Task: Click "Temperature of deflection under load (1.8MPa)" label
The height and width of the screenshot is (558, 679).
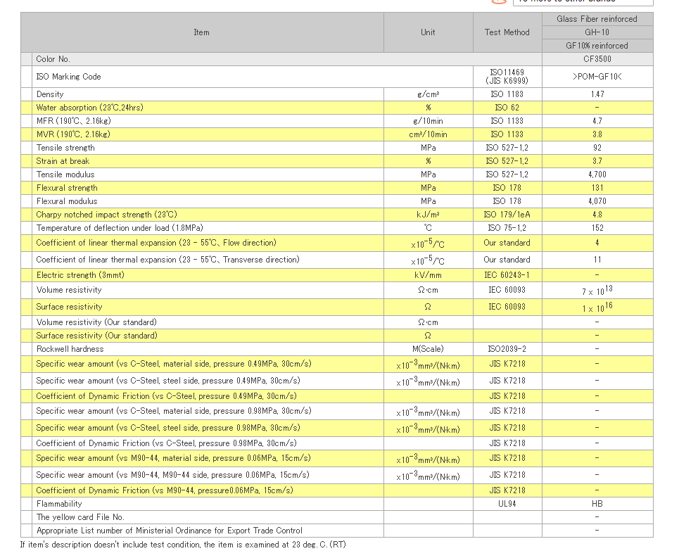Action: point(120,229)
